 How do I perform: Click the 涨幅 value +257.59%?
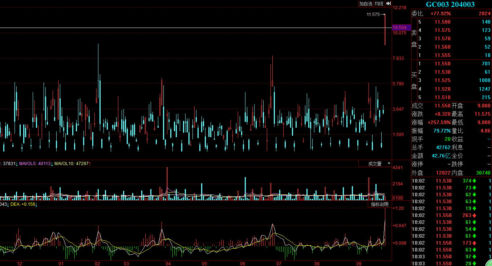pos(439,122)
